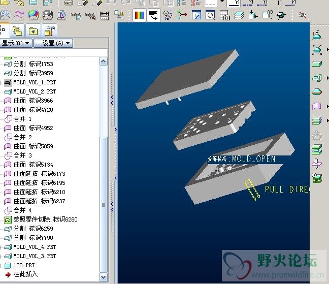The width and height of the screenshot is (329, 284).
Task: Switch to the model tree navigator tab
Action: 4,30
